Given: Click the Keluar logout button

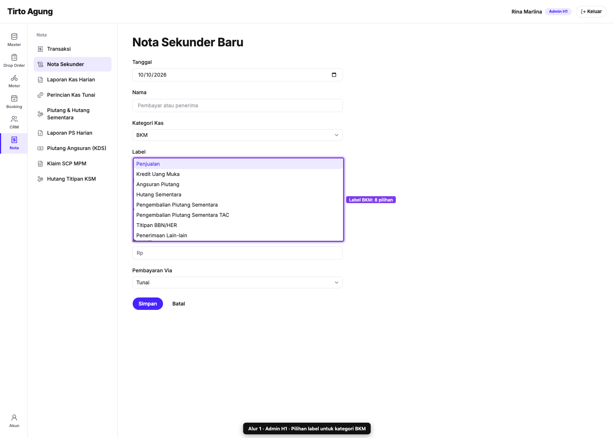Looking at the screenshot, I should 591,12.
